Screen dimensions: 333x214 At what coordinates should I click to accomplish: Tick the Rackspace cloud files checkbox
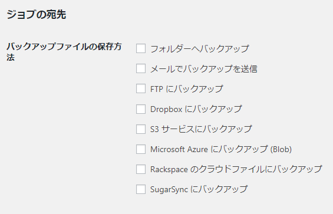tap(141, 169)
